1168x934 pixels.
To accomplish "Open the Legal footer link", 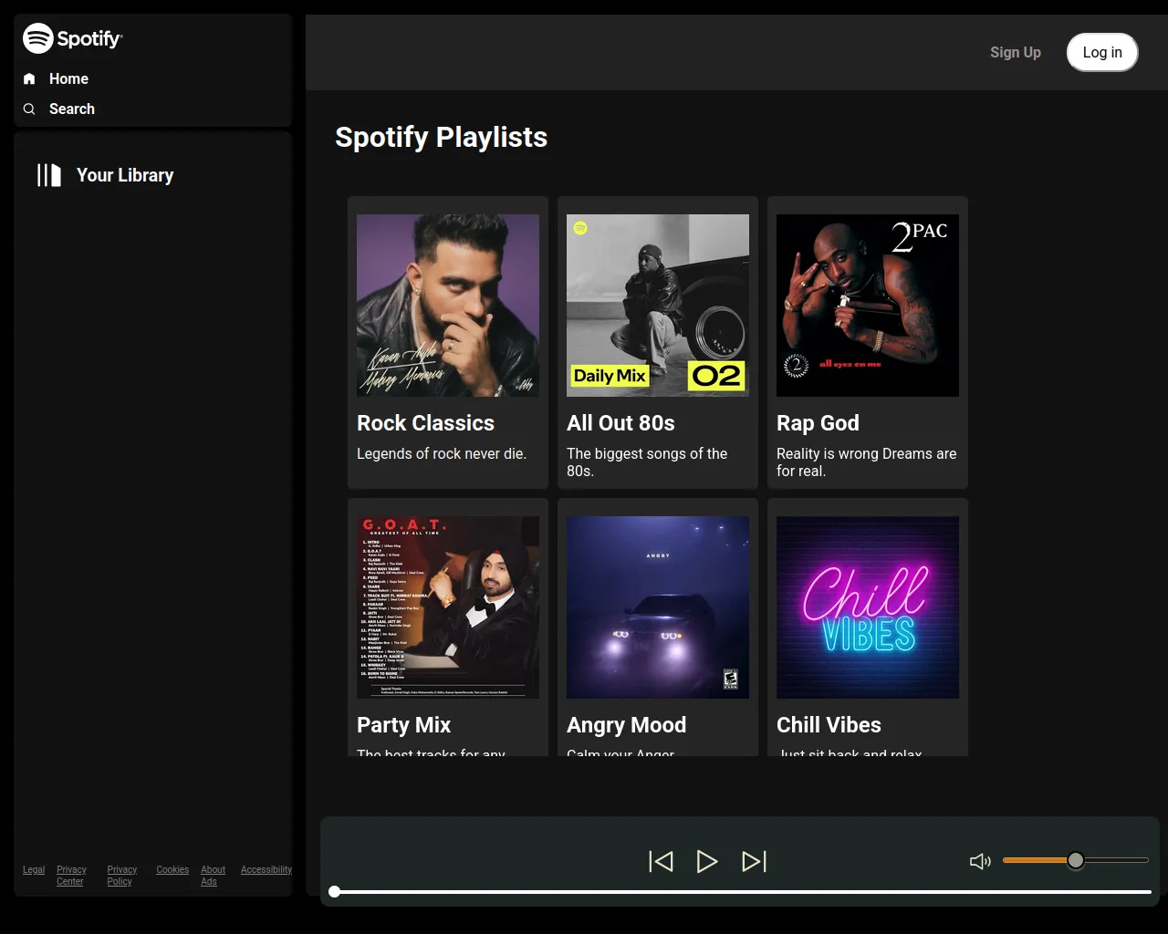I will [34, 870].
